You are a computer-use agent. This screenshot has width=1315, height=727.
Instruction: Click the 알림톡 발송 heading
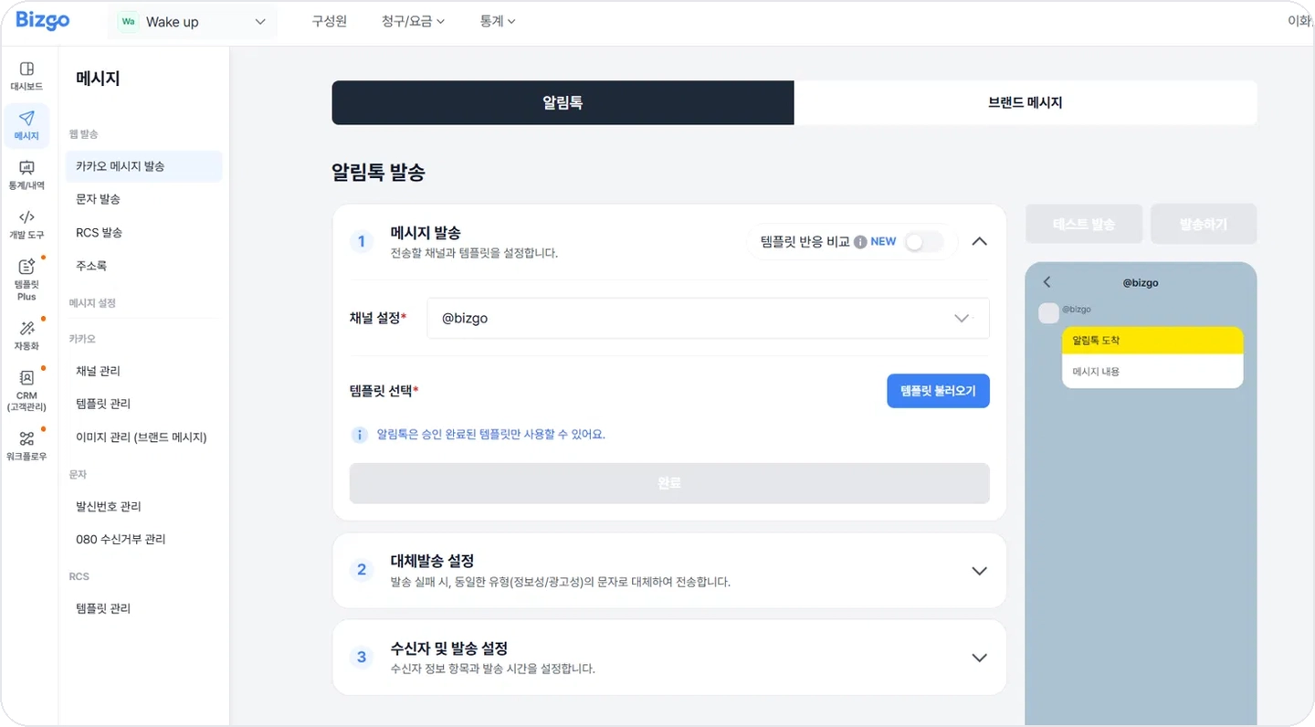pos(379,173)
